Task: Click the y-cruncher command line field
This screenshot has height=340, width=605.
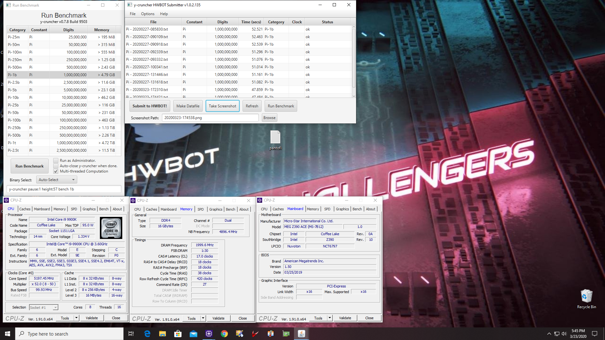Action: coord(64,189)
